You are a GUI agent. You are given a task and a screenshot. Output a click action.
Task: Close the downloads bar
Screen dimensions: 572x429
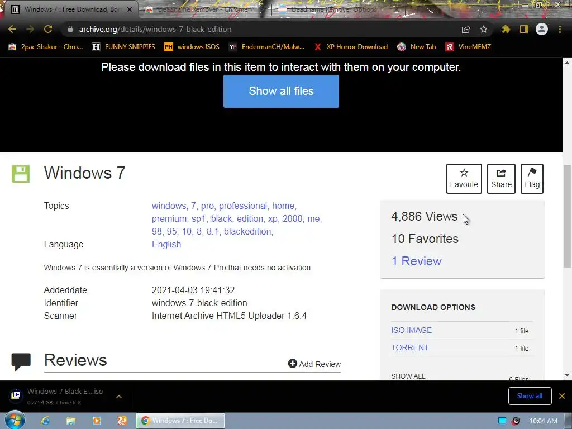(x=562, y=396)
